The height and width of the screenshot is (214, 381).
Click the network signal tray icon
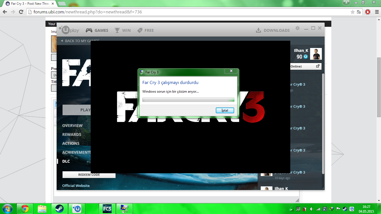318,209
